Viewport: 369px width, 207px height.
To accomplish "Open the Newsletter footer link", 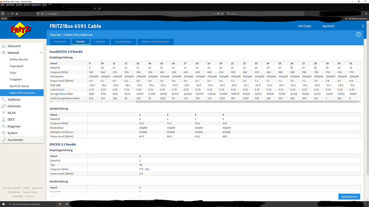I will [17, 196].
